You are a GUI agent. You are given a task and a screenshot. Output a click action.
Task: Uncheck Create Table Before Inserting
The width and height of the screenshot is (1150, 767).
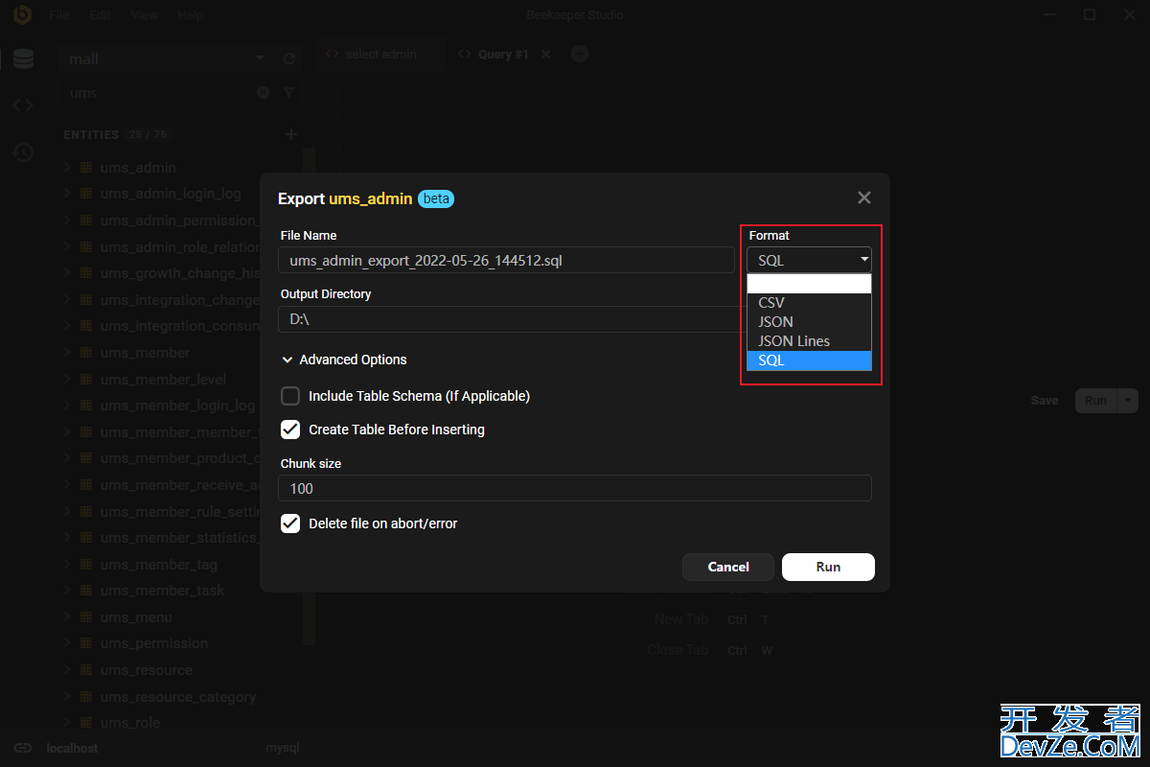coord(289,430)
